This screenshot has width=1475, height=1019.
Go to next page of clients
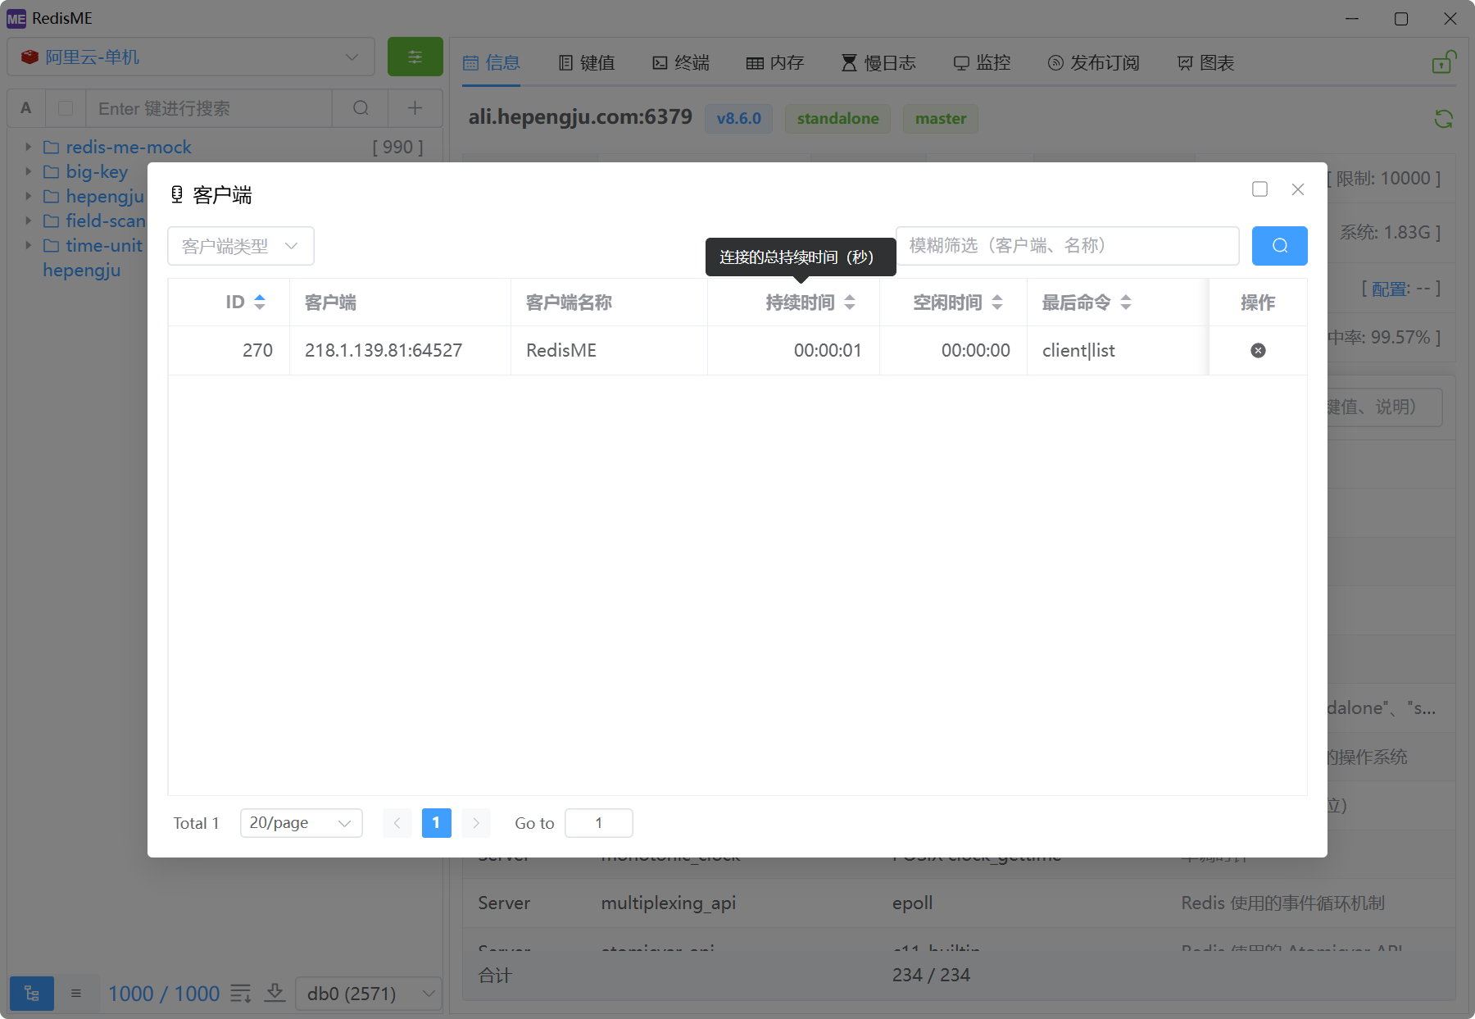pyautogui.click(x=476, y=823)
